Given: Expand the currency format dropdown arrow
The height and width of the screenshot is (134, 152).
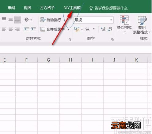Looking at the screenshot, I should (x=82, y=29).
